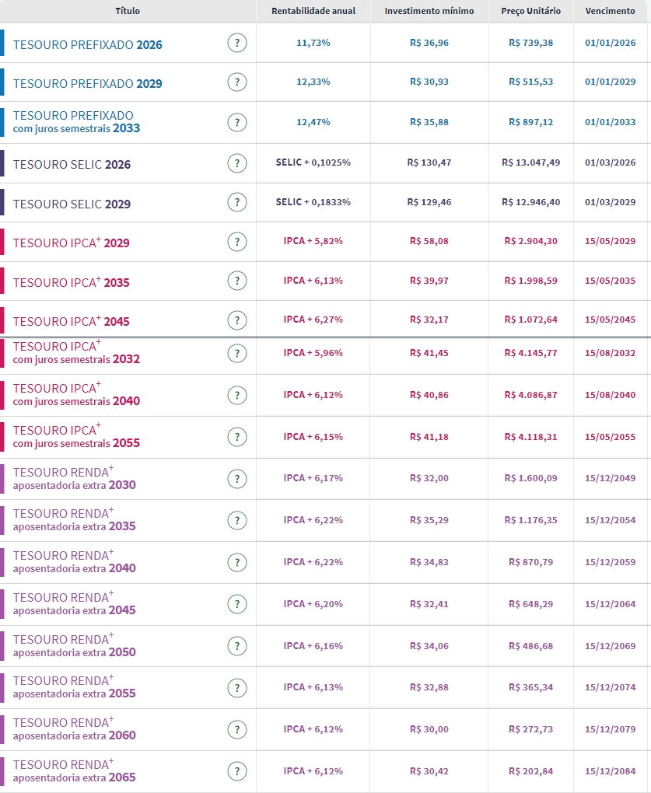Image resolution: width=651 pixels, height=793 pixels.
Task: Show info for Tesouro Renda+ 2030
Action: coord(237,479)
